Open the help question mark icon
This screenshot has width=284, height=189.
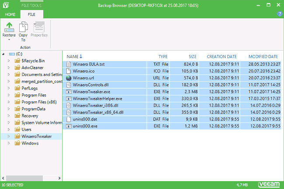pyautogui.click(x=280, y=14)
